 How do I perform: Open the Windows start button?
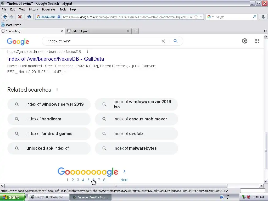pyautogui.click(x=13, y=197)
